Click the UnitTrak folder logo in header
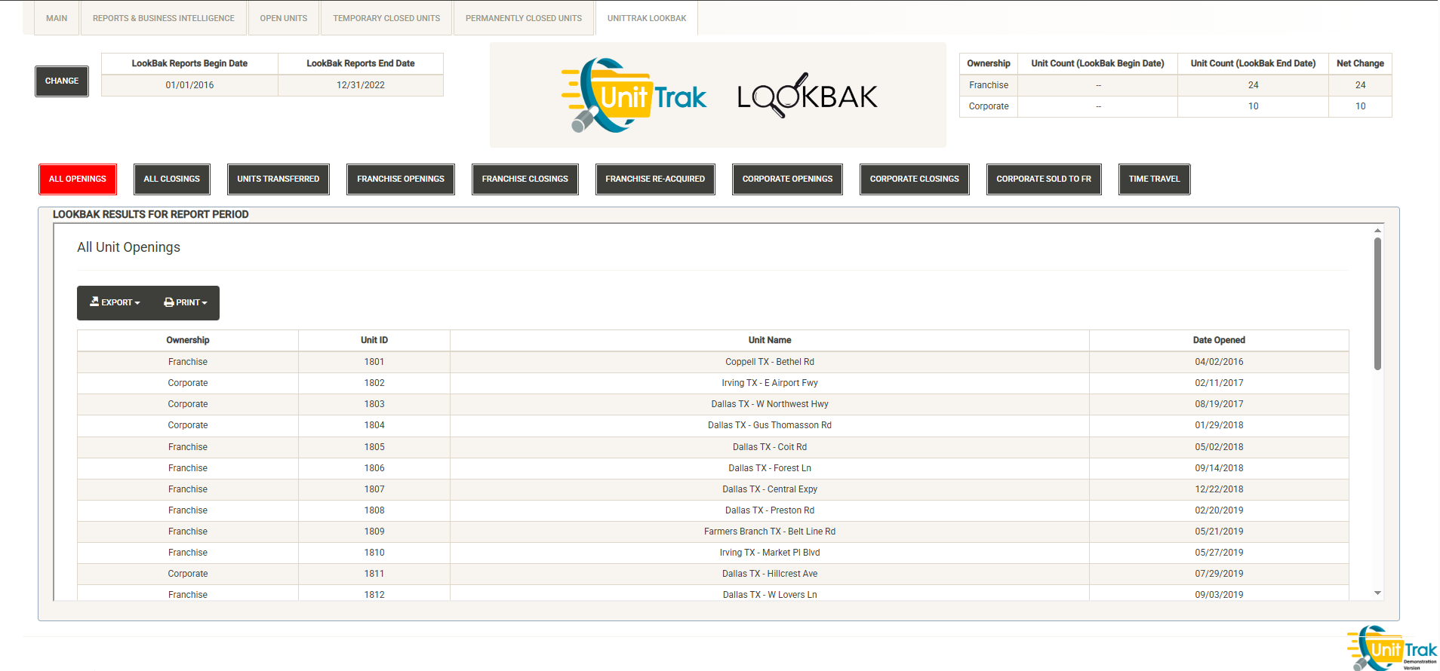Image resolution: width=1440 pixels, height=671 pixels. coord(632,96)
